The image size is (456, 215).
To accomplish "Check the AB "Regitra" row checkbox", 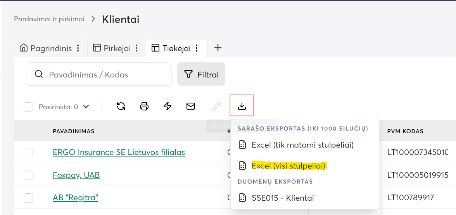I will [x=28, y=198].
